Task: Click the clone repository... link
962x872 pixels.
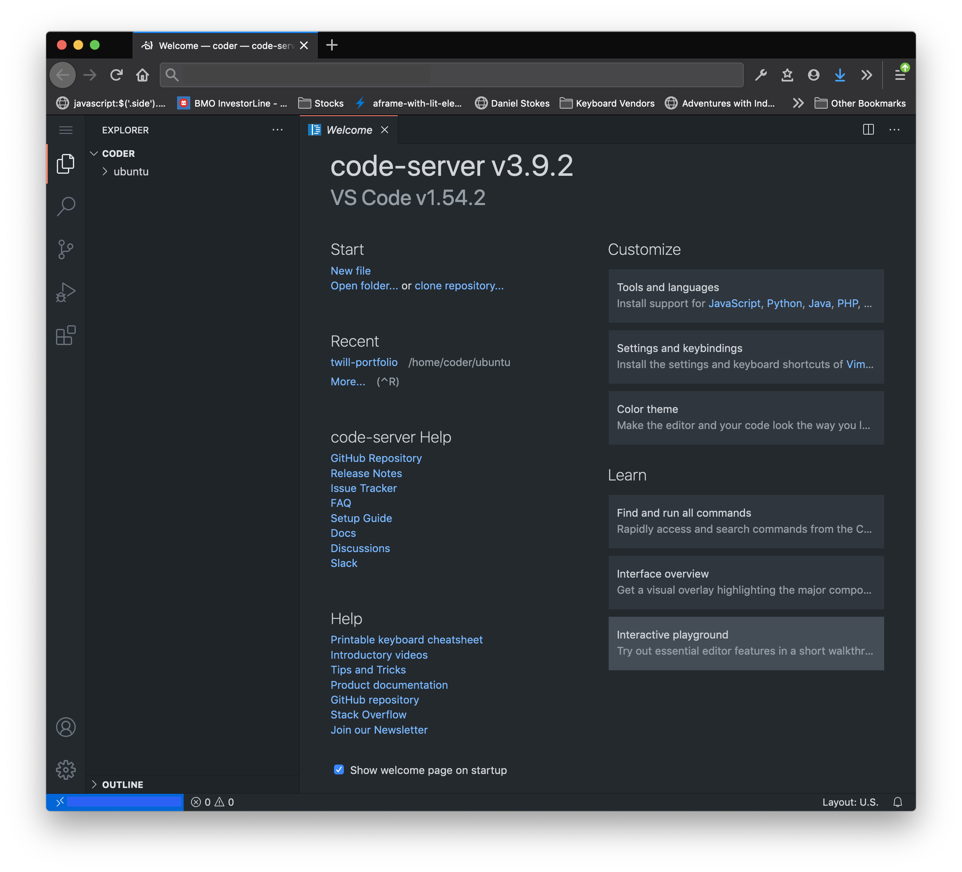Action: [459, 285]
